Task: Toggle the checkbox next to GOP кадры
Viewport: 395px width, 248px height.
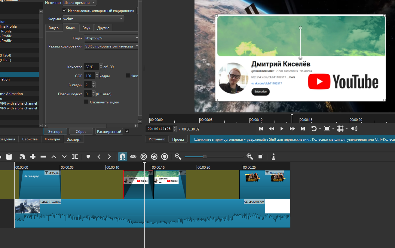Action: [x=128, y=76]
